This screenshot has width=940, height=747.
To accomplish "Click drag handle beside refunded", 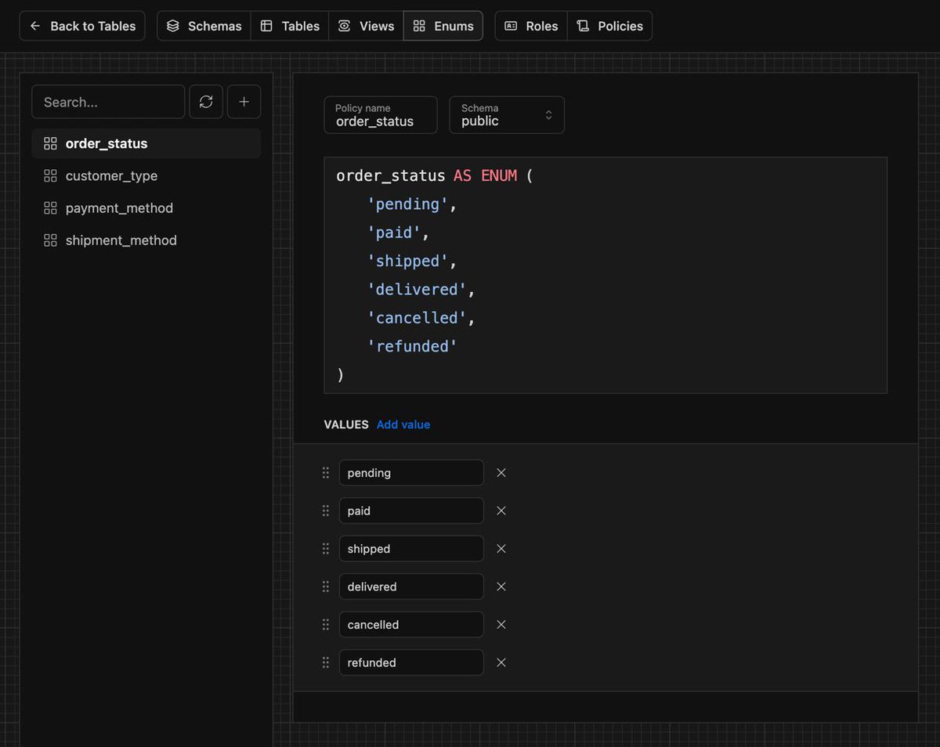I will click(x=326, y=662).
